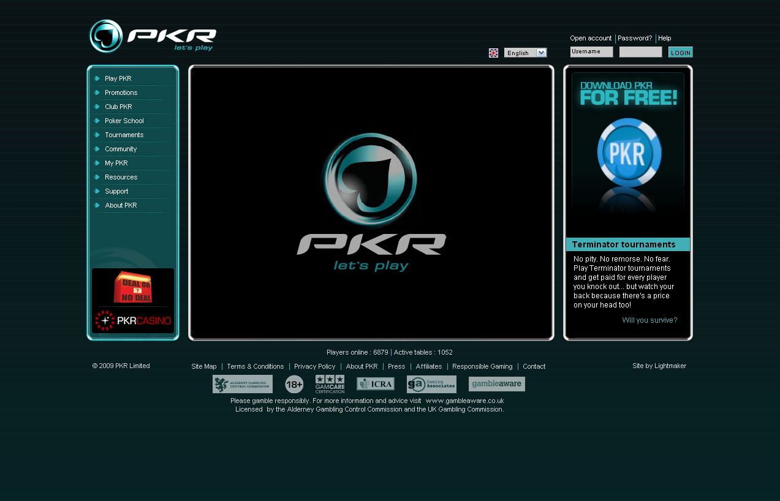This screenshot has width=780, height=501.
Task: Click the Password? recovery link
Action: tap(635, 38)
